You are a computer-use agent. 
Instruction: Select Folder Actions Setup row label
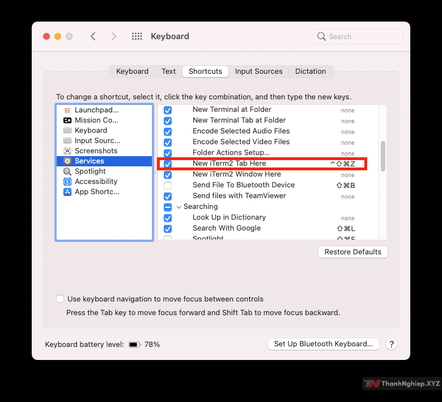pos(231,153)
